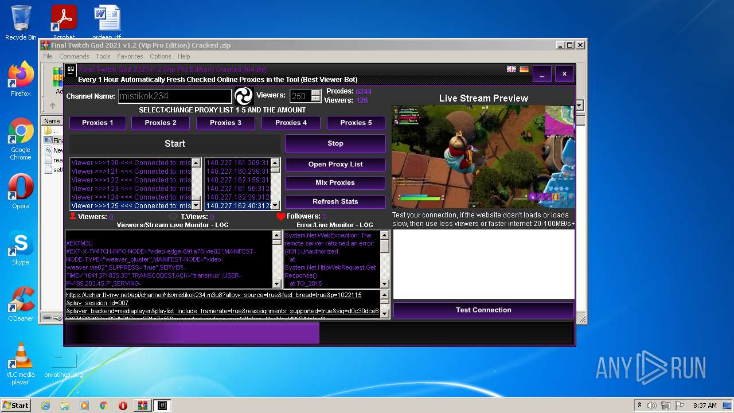734x413 pixels.
Task: Click the Viewers number field showing 250
Action: tap(300, 96)
